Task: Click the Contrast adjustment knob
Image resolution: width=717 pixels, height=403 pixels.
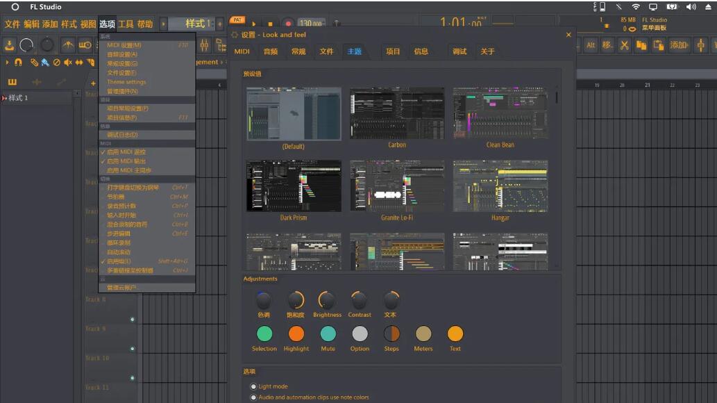Action: pyautogui.click(x=359, y=300)
